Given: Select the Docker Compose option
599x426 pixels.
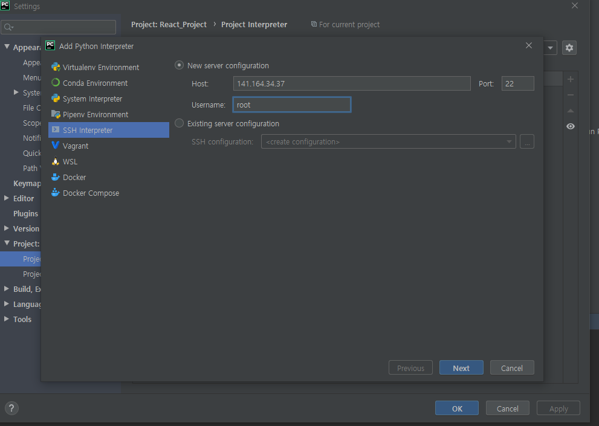Looking at the screenshot, I should pos(108,193).
